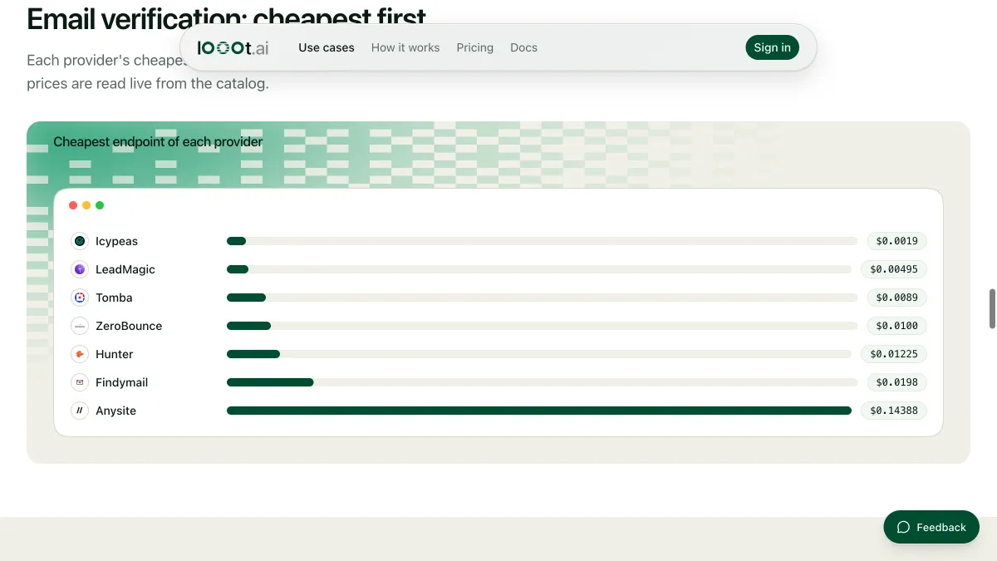The image size is (997, 561).
Task: Click the page vertical scrollbar thumb
Action: click(x=992, y=309)
